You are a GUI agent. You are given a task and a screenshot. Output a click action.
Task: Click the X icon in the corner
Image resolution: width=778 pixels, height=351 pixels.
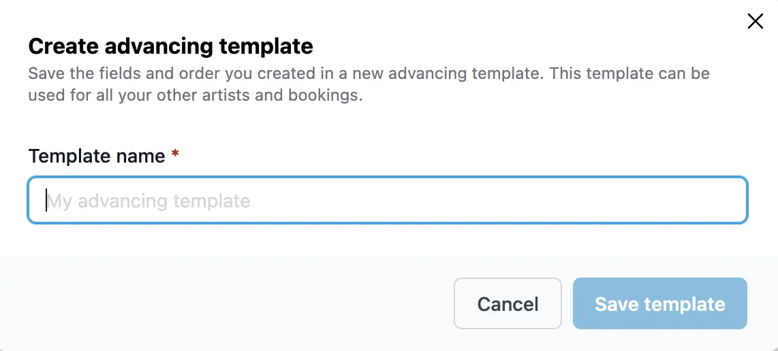[x=755, y=21]
